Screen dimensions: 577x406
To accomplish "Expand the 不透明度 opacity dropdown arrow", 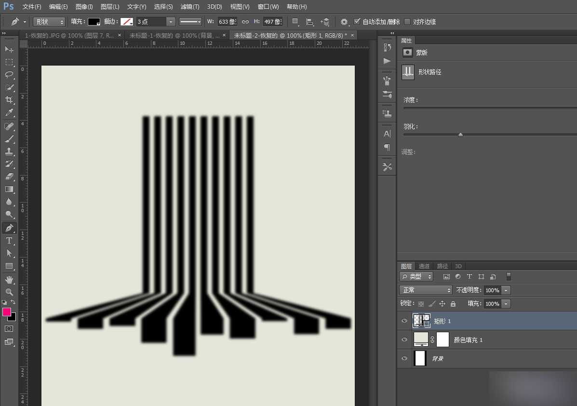I will 506,290.
